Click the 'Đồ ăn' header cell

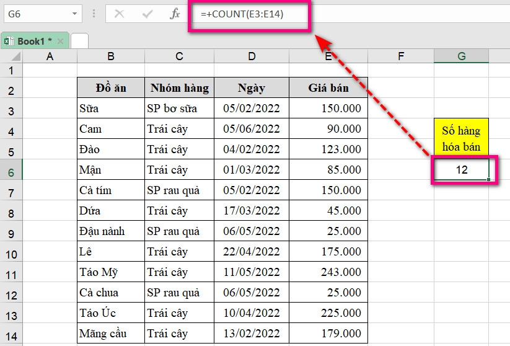[x=111, y=87]
